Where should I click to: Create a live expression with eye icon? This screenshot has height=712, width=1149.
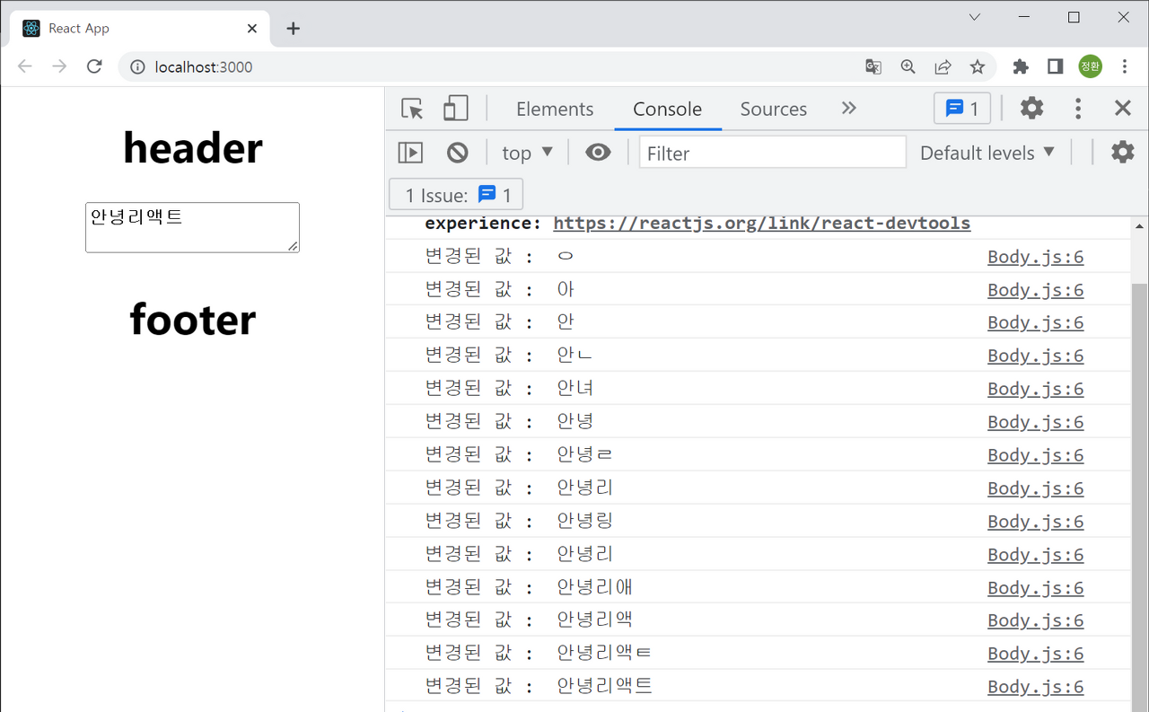[598, 153]
